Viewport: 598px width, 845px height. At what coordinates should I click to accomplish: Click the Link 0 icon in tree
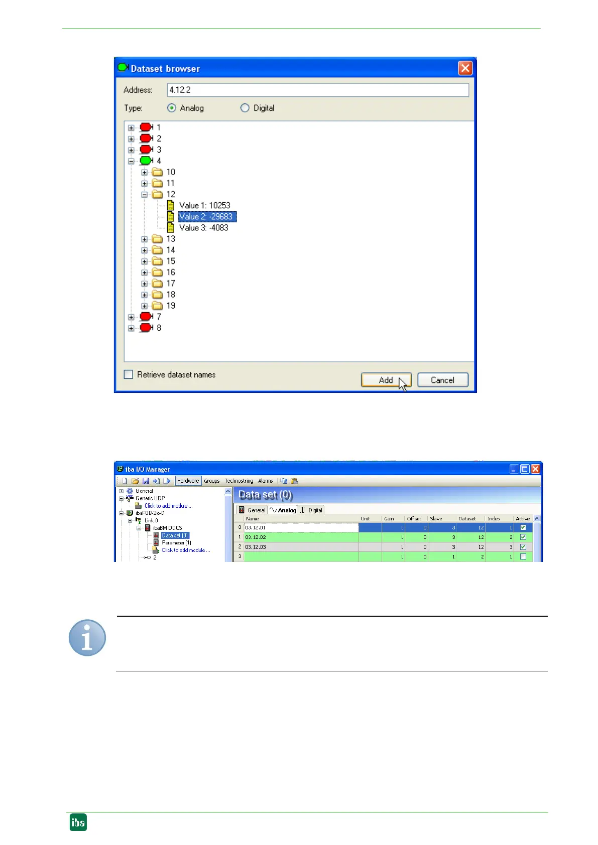pos(138,520)
